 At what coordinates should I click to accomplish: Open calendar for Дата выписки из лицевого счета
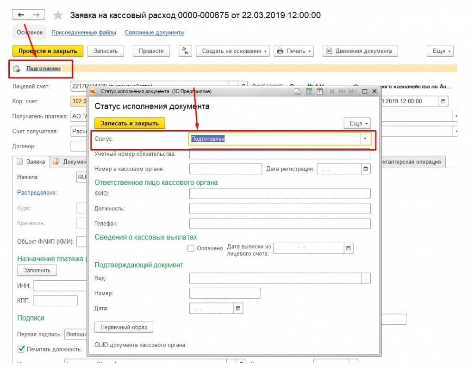349,248
